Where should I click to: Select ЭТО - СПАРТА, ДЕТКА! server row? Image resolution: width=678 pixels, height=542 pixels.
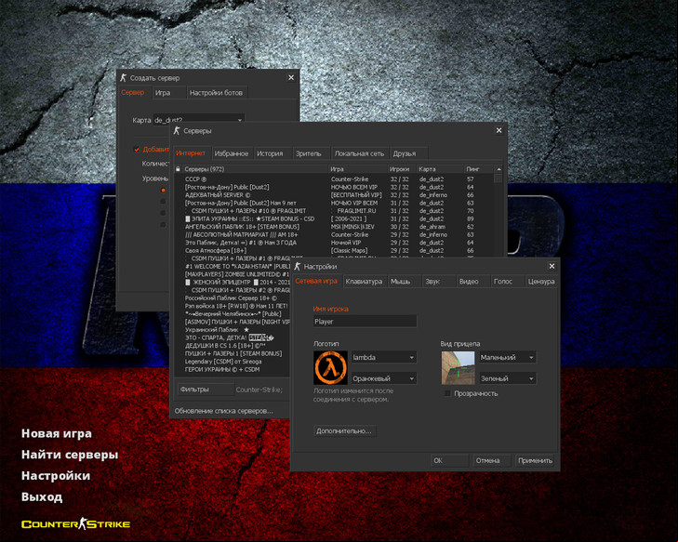tap(233, 337)
